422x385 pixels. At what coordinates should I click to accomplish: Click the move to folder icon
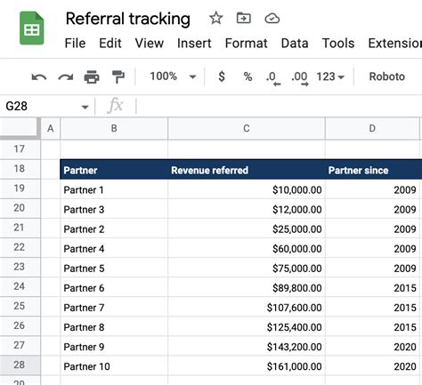tap(244, 18)
